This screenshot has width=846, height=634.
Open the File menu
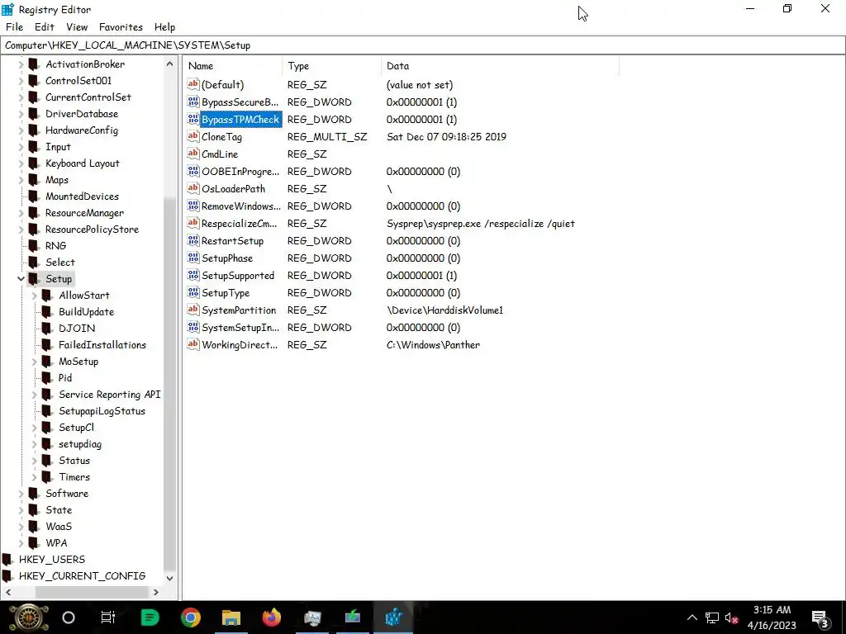coord(14,27)
